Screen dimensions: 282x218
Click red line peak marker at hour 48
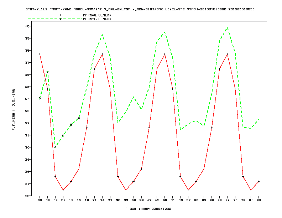165,54
